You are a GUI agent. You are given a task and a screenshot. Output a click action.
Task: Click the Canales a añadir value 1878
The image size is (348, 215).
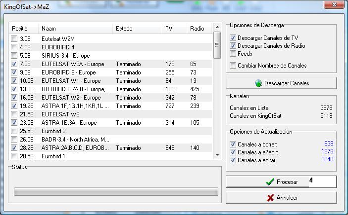(x=327, y=151)
